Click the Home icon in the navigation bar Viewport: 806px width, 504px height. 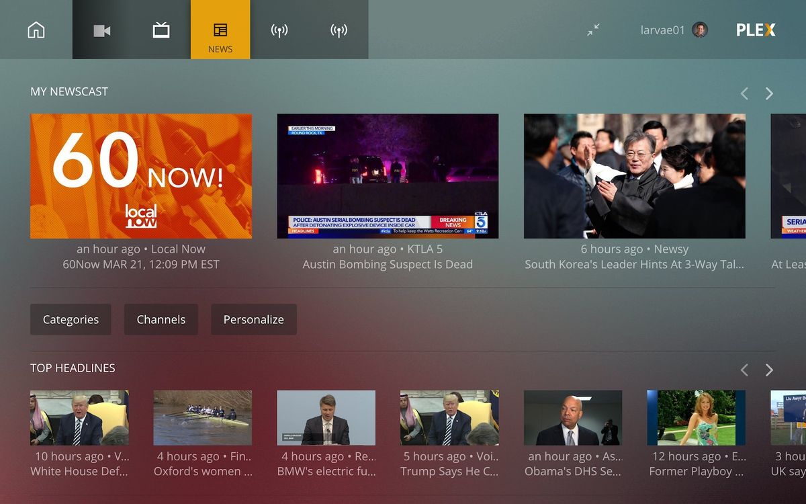36,30
